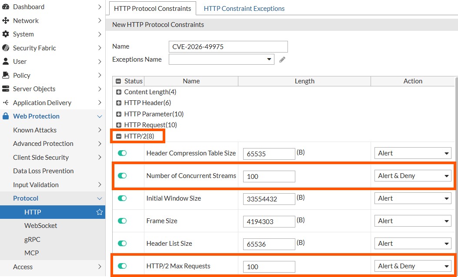Screen dimensions: 458x277
Task: Open Data Loss Prevention page
Action: [x=53, y=171]
